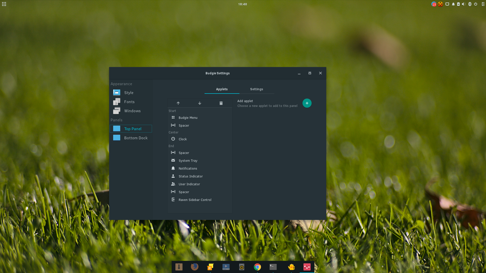
Task: Select the Spacer directly above System Tray
Action: click(200, 153)
